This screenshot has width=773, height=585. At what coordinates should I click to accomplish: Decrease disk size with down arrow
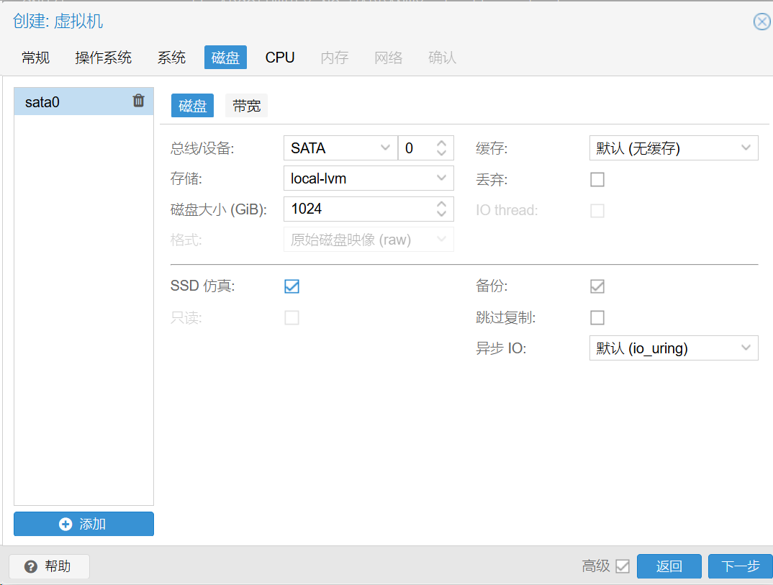(x=441, y=214)
